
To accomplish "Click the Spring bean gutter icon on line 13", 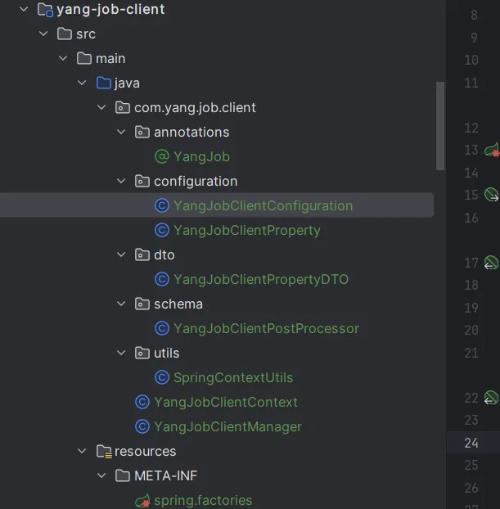I will point(492,150).
